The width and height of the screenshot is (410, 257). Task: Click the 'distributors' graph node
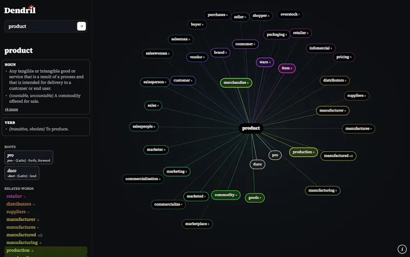(335, 80)
